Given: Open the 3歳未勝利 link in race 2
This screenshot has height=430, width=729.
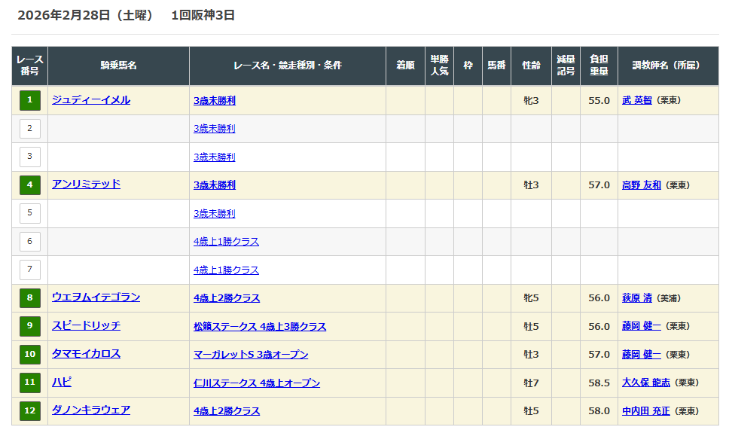Looking at the screenshot, I should [x=215, y=129].
